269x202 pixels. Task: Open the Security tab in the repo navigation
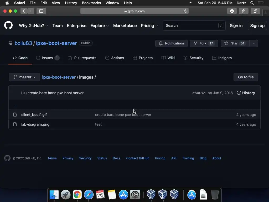pos(193,58)
